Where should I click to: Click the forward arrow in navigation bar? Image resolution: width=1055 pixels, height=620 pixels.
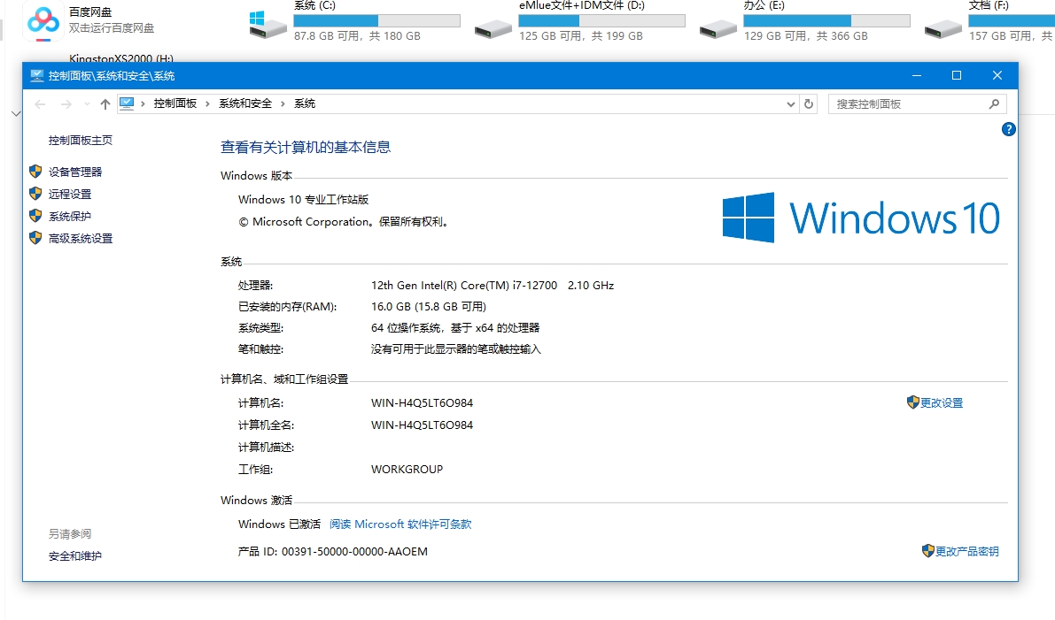pyautogui.click(x=66, y=103)
